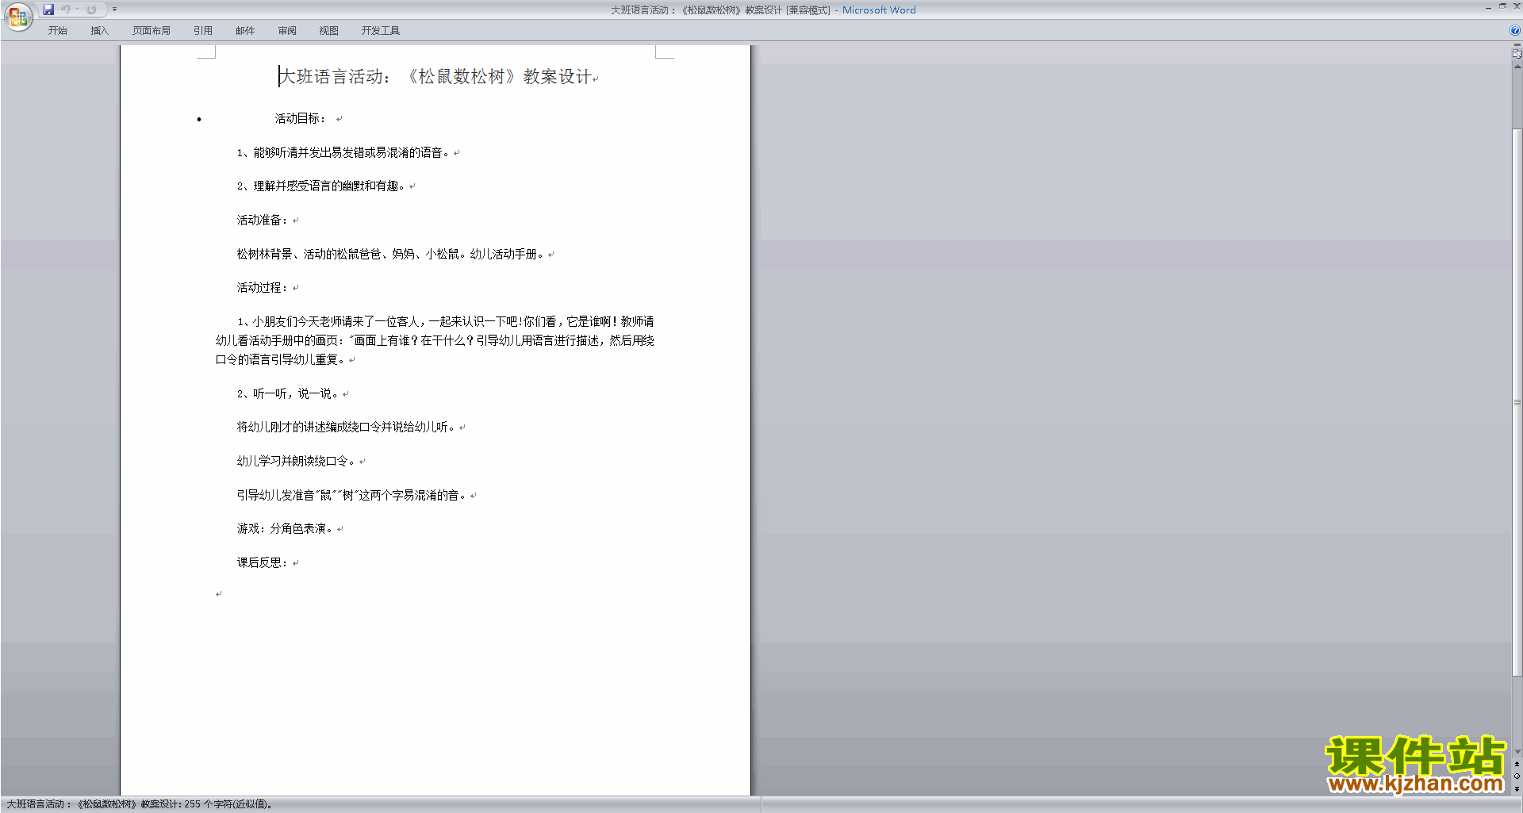The height and width of the screenshot is (813, 1523).
Task: Click the line 能够听清并发出易发错或易混淆的语音
Action: (x=344, y=152)
